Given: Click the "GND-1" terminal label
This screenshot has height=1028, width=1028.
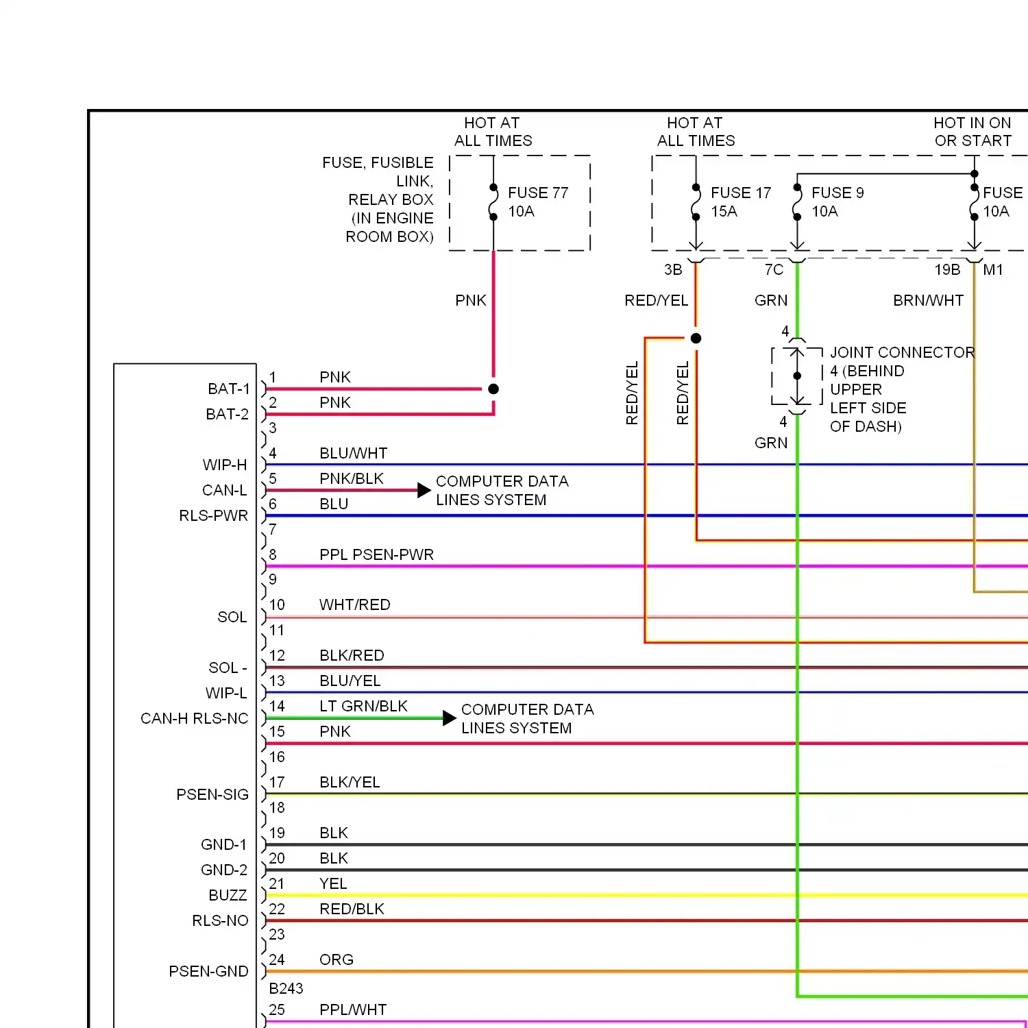Looking at the screenshot, I should tap(224, 845).
